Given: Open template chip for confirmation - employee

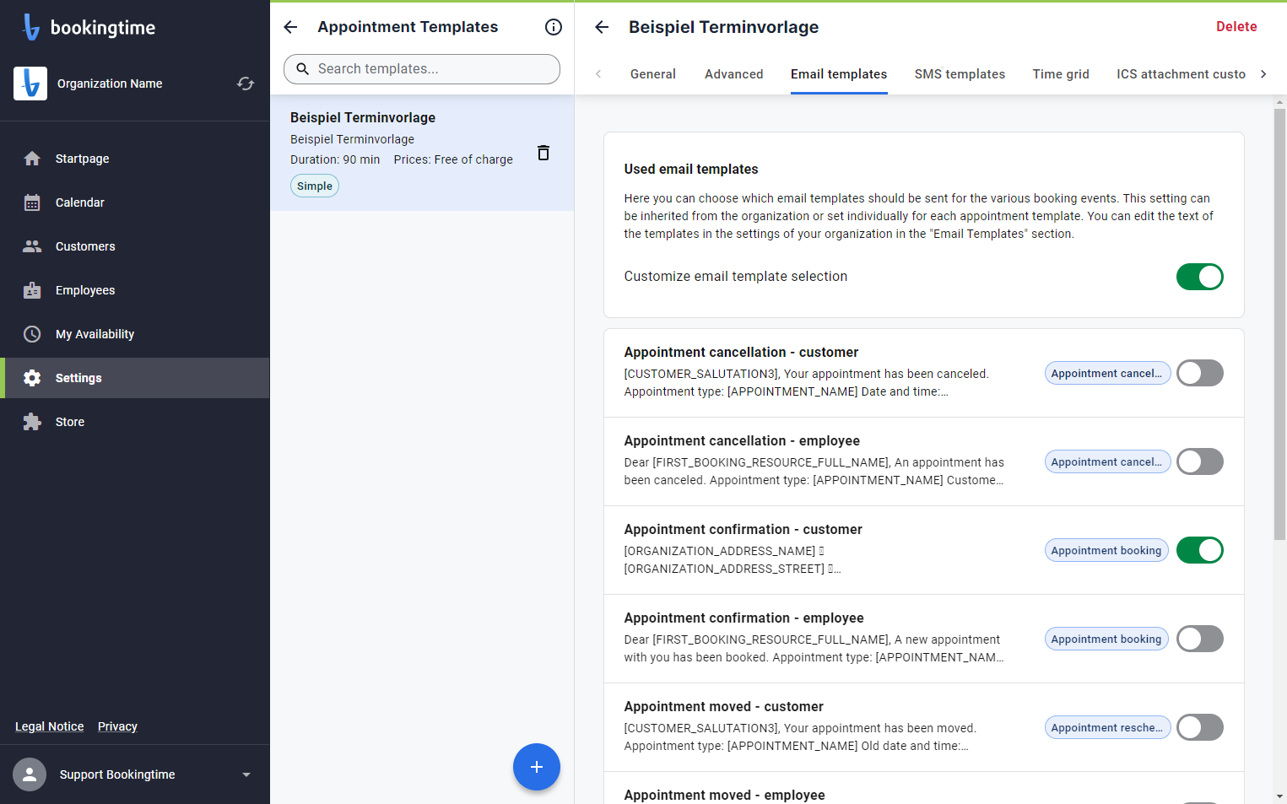Looking at the screenshot, I should 1106,639.
